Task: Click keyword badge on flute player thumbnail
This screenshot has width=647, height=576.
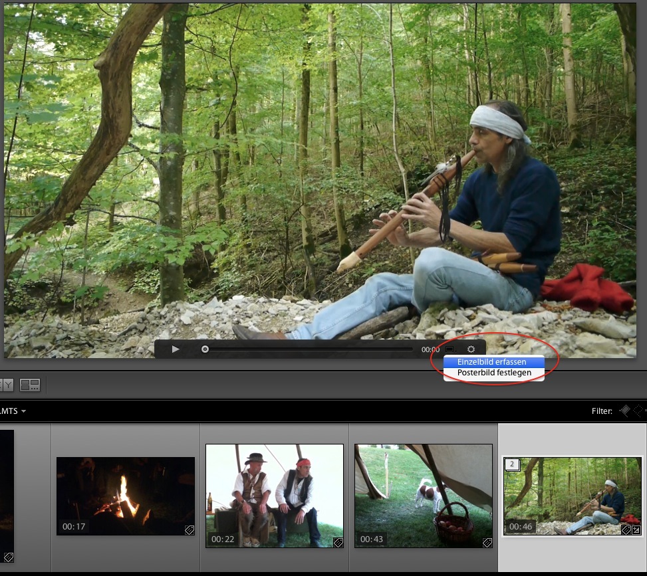Action: click(626, 529)
